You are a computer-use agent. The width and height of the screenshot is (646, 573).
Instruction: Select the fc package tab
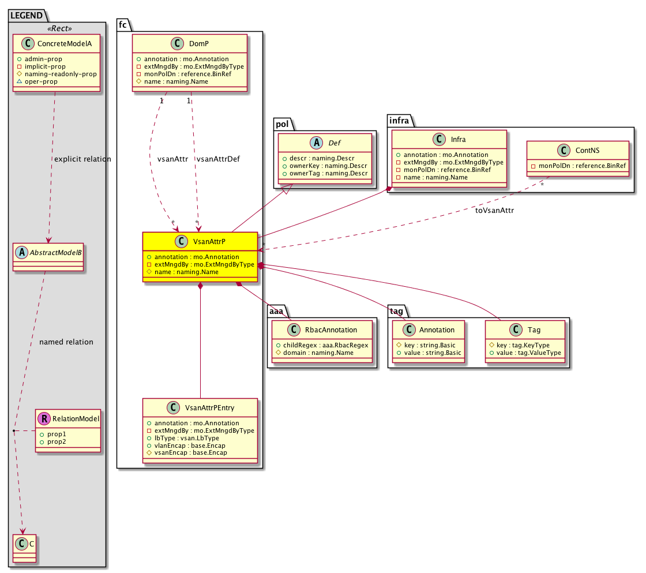pyautogui.click(x=124, y=24)
